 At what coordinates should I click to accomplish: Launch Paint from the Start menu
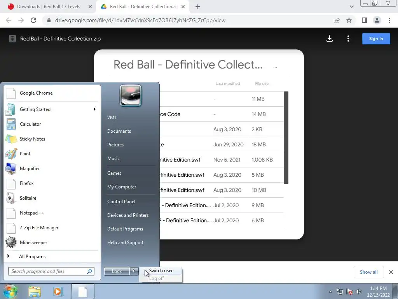pyautogui.click(x=52, y=153)
